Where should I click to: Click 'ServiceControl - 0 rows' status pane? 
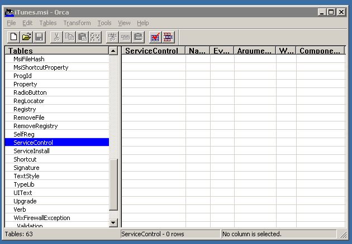coord(170,234)
